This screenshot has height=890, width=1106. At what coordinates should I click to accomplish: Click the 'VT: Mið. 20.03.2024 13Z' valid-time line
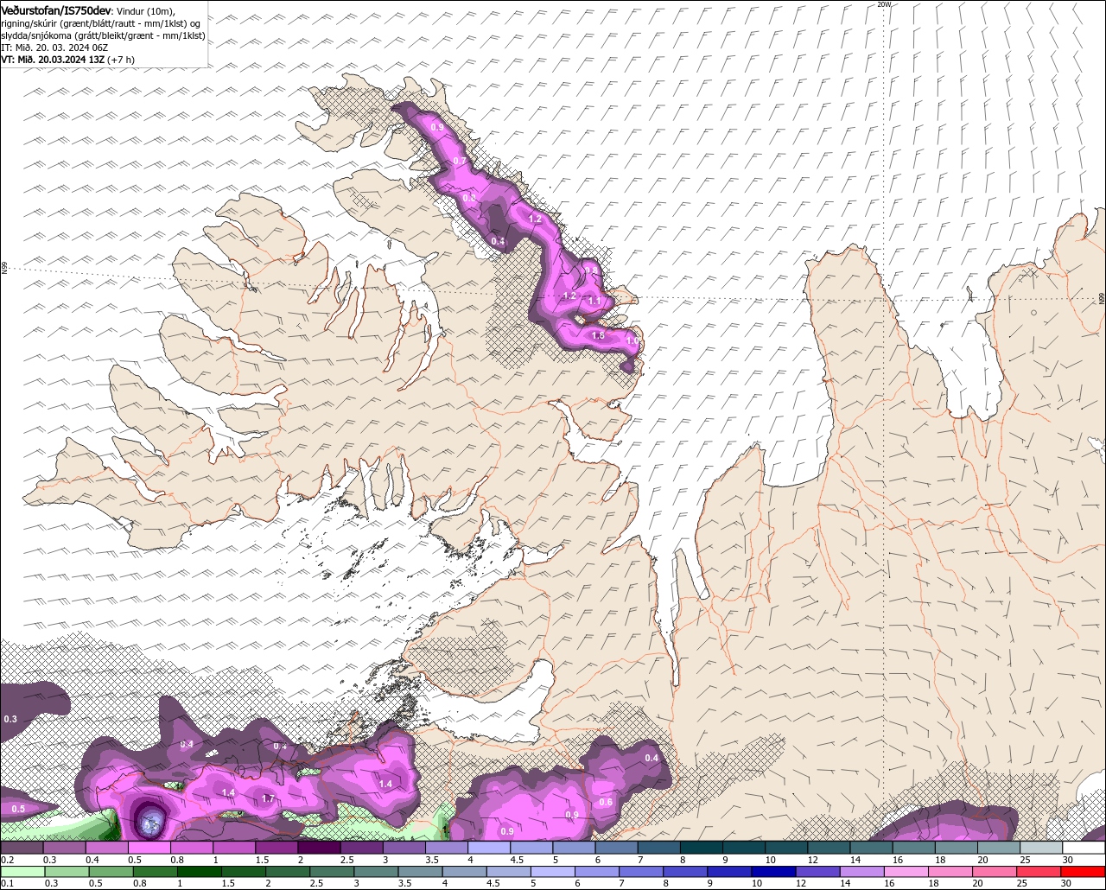(x=52, y=60)
